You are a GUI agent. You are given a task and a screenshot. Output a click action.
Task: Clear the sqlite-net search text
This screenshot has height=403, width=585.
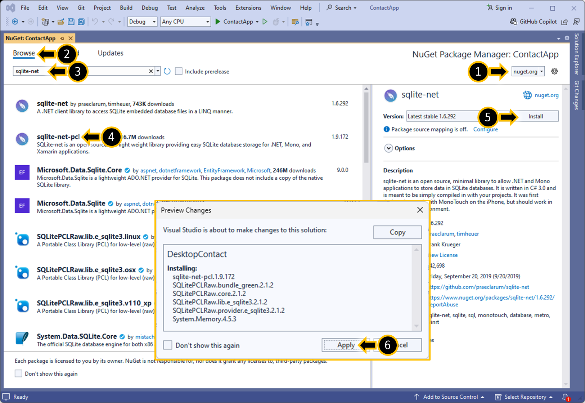151,71
